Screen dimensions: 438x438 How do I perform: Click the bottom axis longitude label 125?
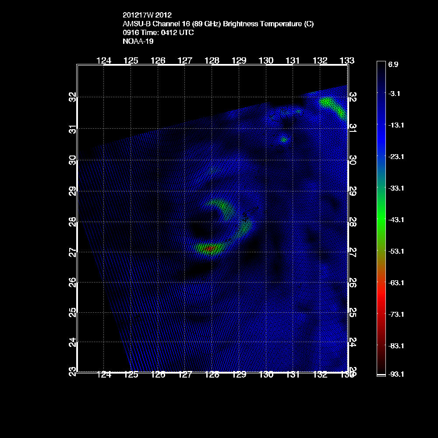coord(131,374)
